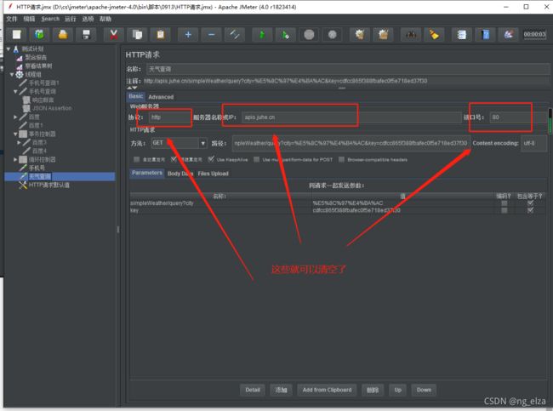Click the rightmost toolbar icon beside the timer
The height and width of the screenshot is (411, 553).
click(508, 35)
